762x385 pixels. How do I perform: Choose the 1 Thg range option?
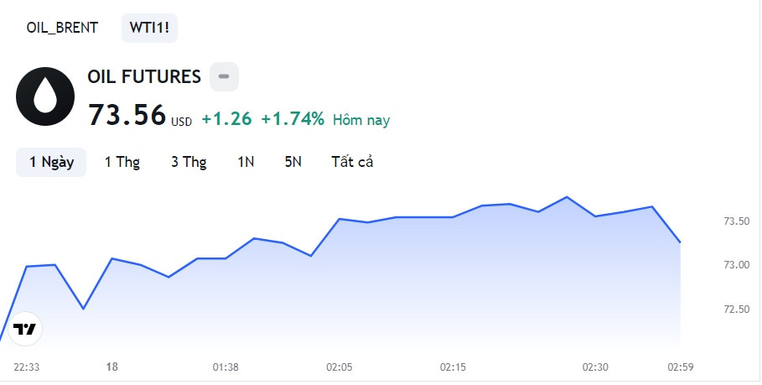point(122,162)
